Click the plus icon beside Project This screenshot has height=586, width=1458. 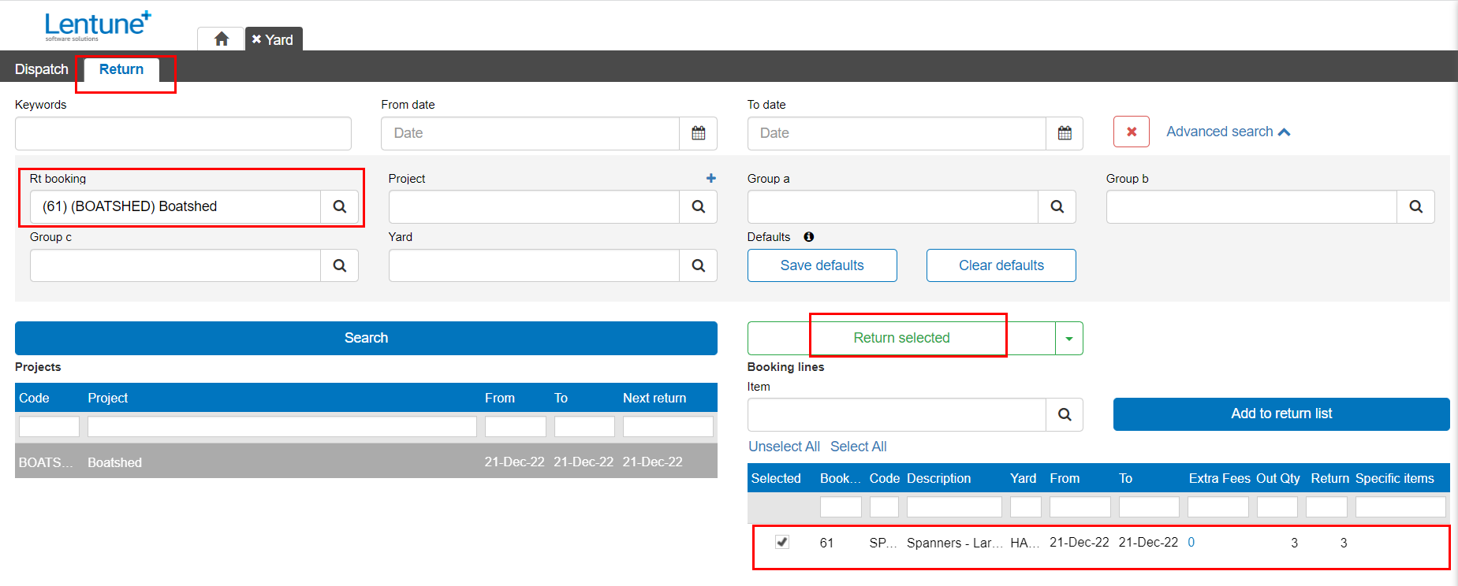710,179
